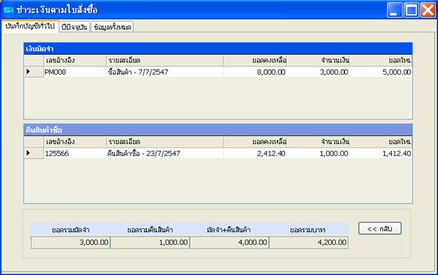This screenshot has height=275, width=438.
Task: Switch to the ปัจจุบัน tab
Action: (74, 27)
